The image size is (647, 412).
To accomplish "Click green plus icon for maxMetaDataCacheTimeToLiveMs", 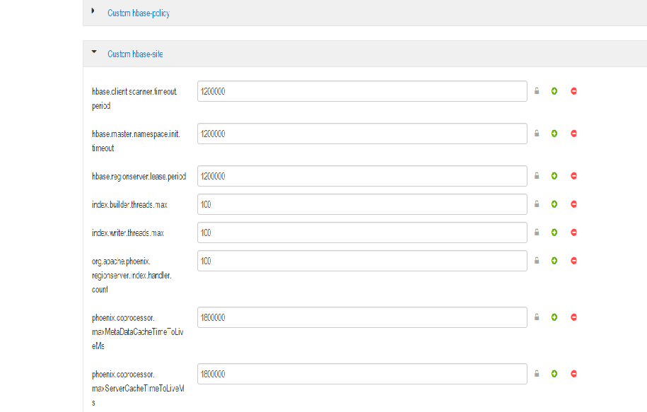I will (554, 317).
